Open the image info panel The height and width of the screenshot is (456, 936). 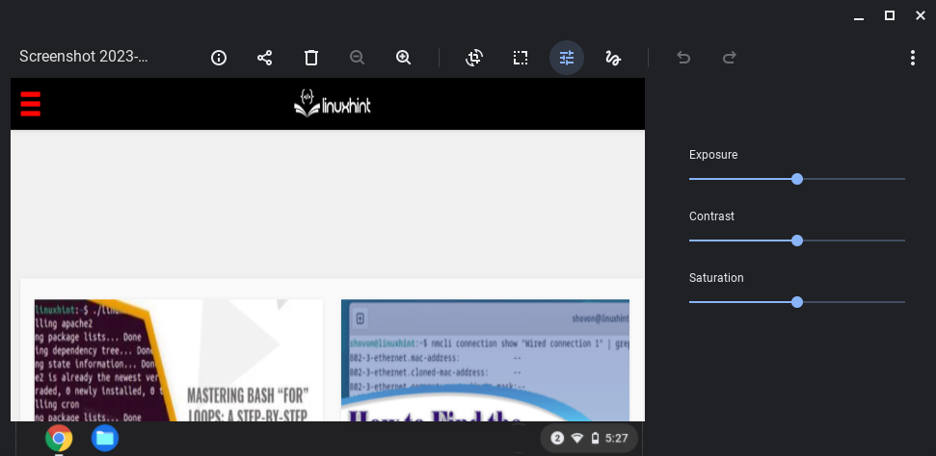pos(219,58)
